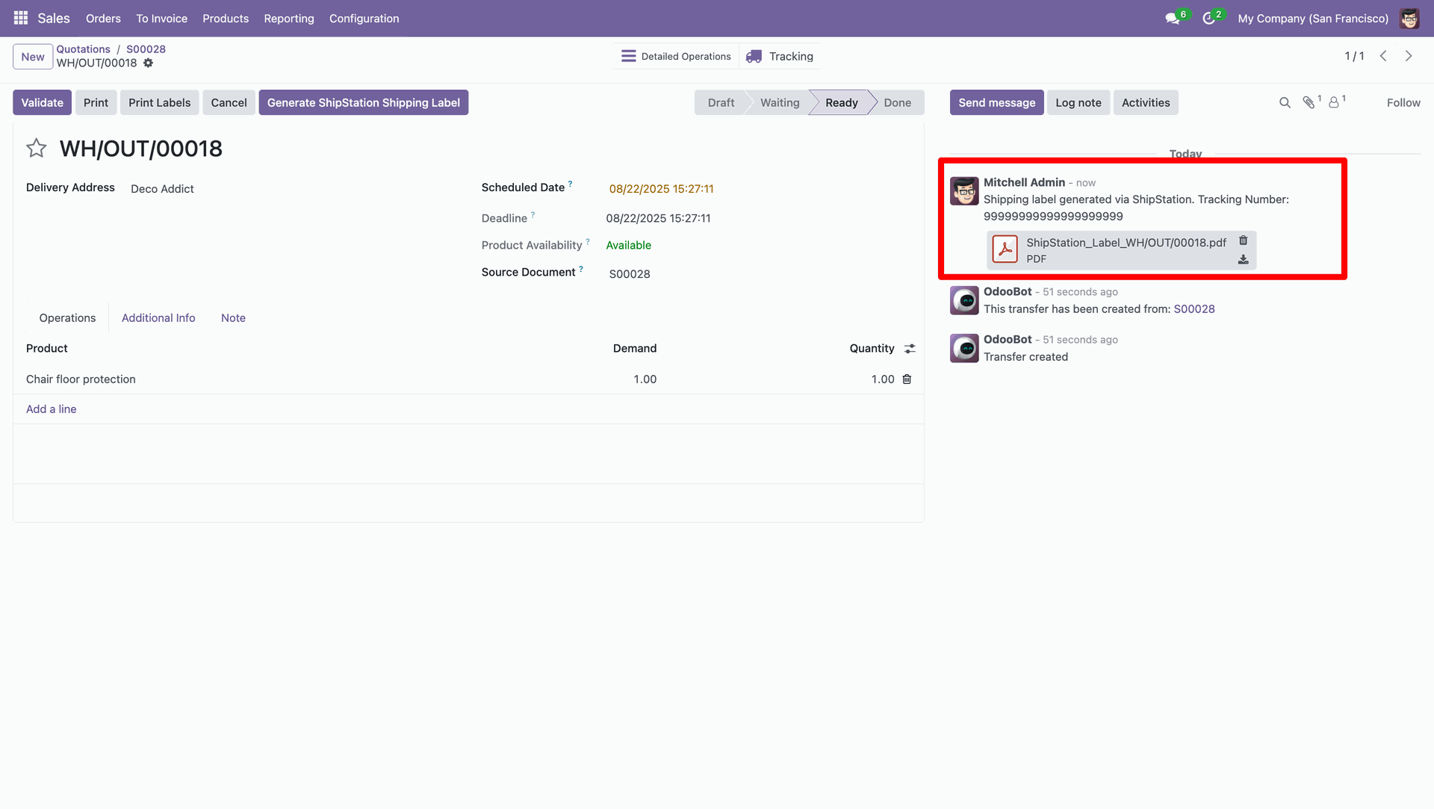Image resolution: width=1434 pixels, height=809 pixels.
Task: Open the Reporting menu
Action: click(288, 19)
